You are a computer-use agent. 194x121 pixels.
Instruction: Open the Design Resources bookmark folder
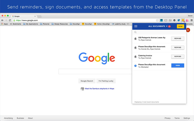point(59,24)
